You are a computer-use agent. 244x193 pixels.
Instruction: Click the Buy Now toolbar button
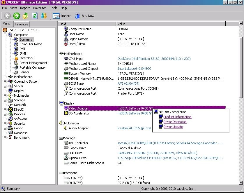[x=85, y=16]
